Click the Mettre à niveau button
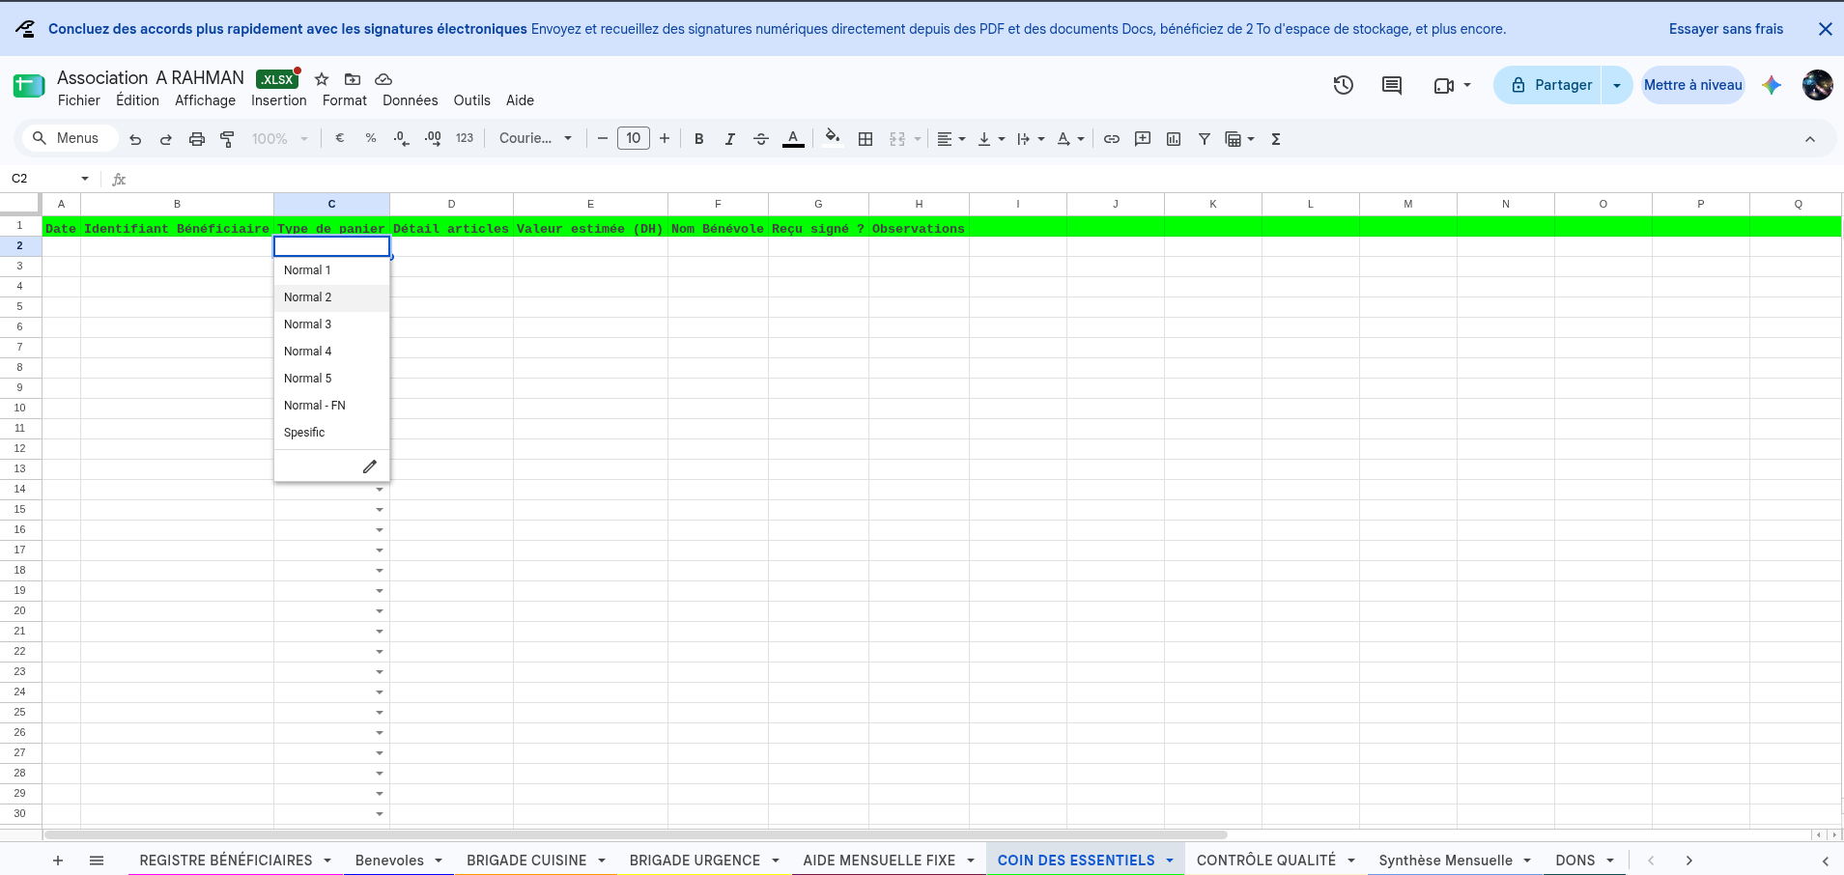Screen dimensions: 1844x875 point(1692,85)
